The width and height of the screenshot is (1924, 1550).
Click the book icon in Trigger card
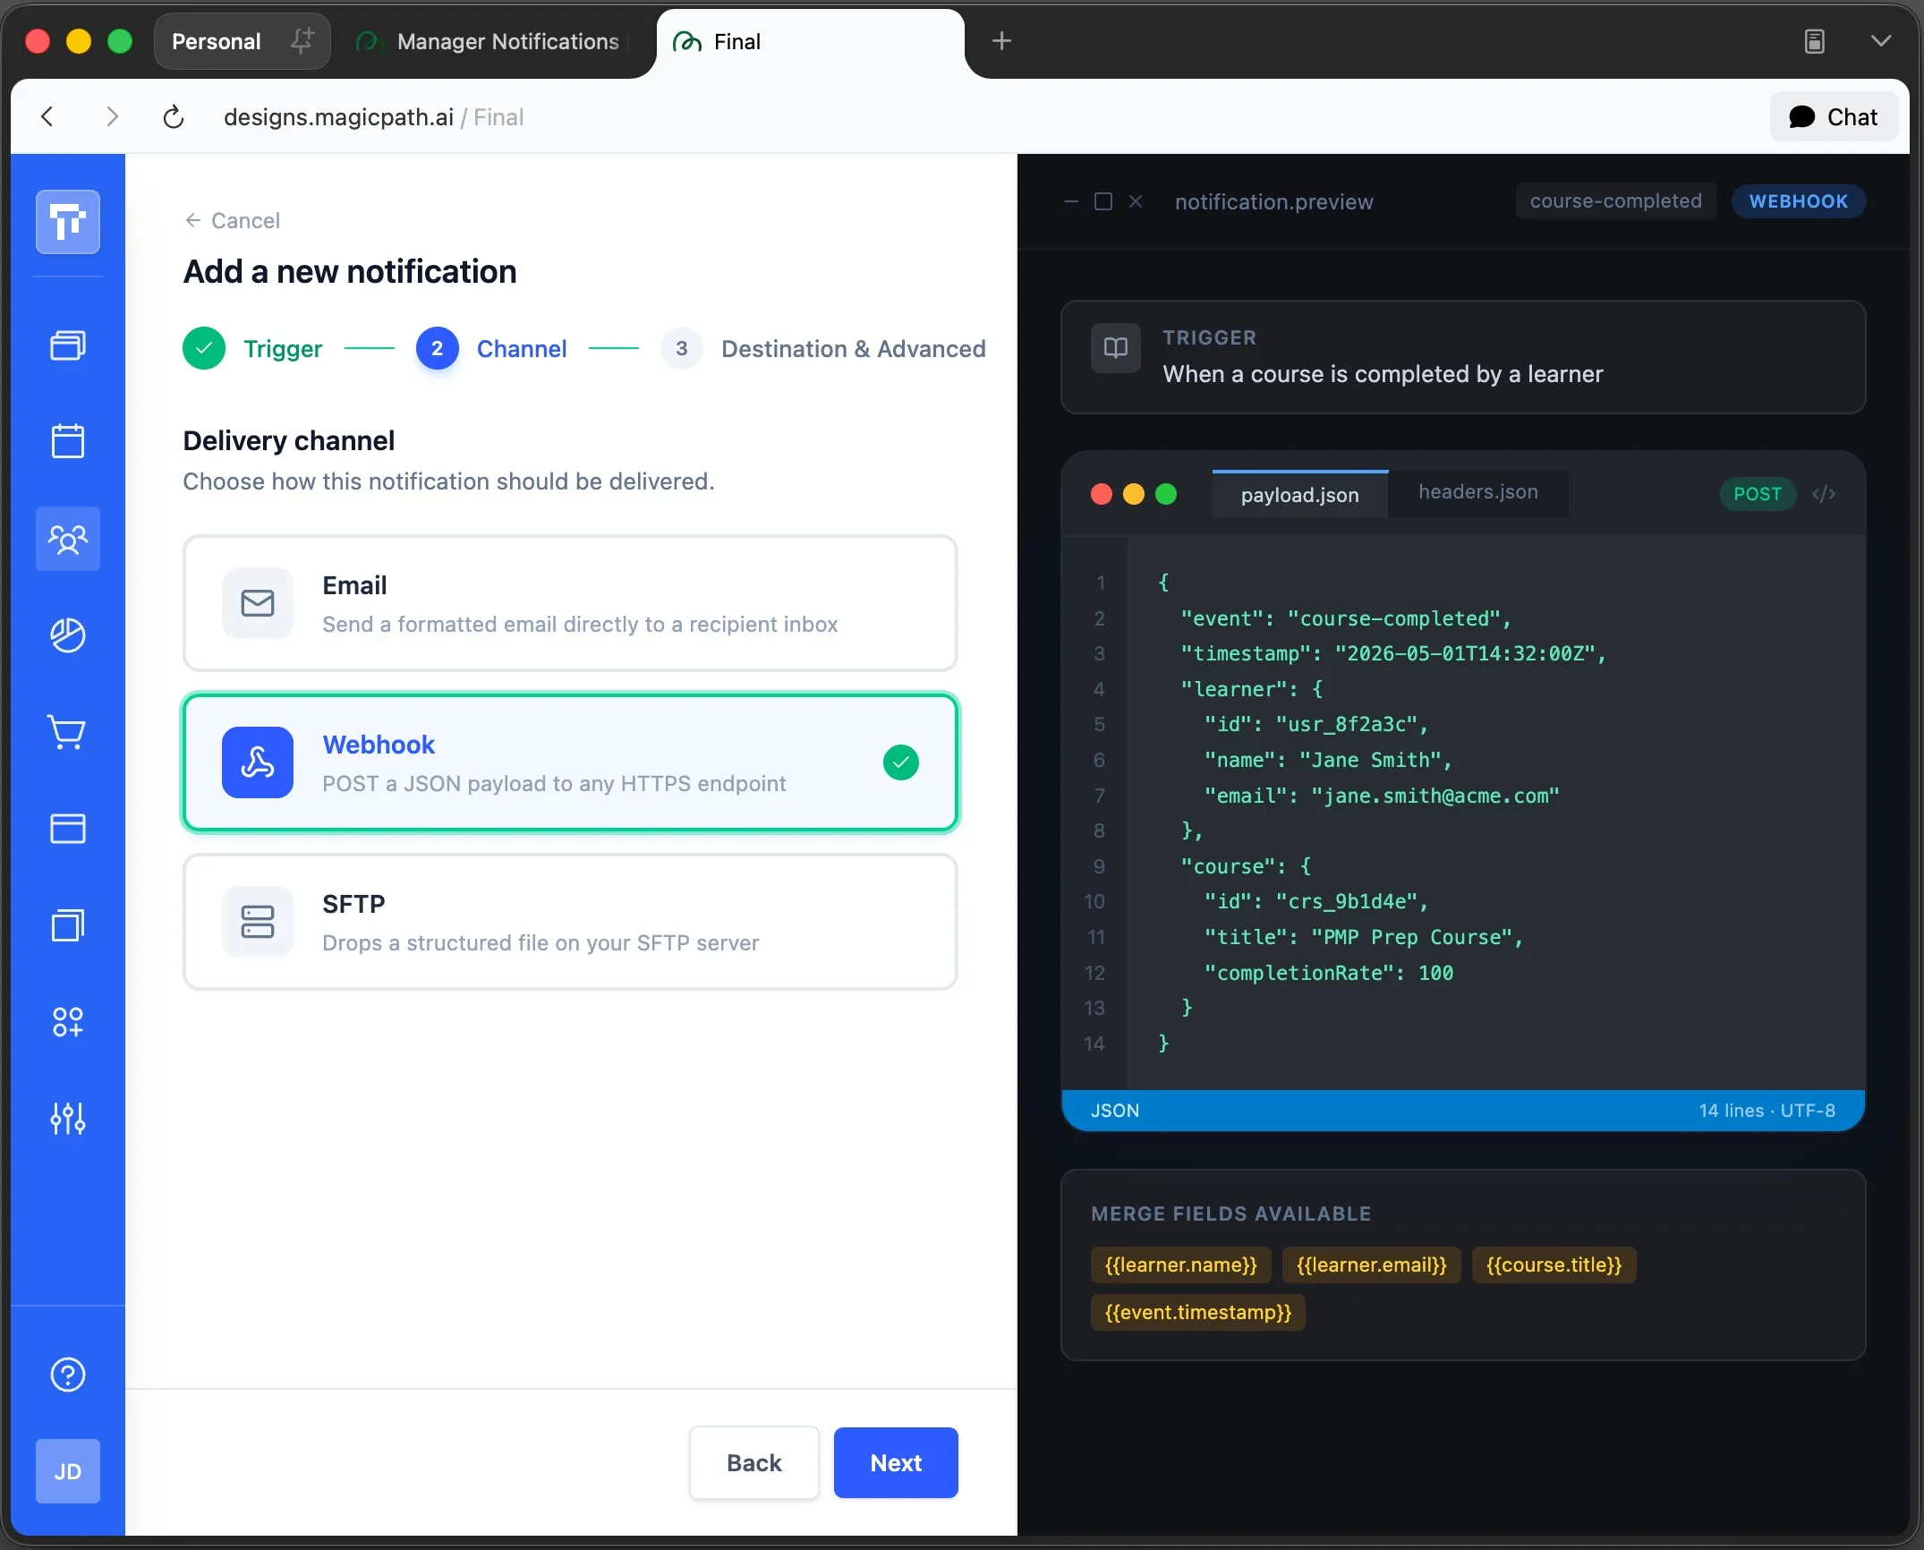tap(1116, 348)
